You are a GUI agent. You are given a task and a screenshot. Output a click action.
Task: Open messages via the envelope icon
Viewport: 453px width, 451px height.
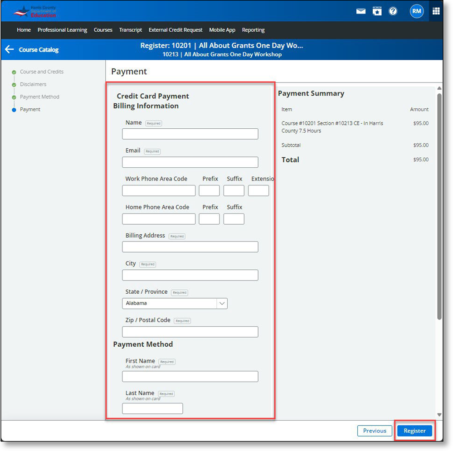(x=360, y=11)
